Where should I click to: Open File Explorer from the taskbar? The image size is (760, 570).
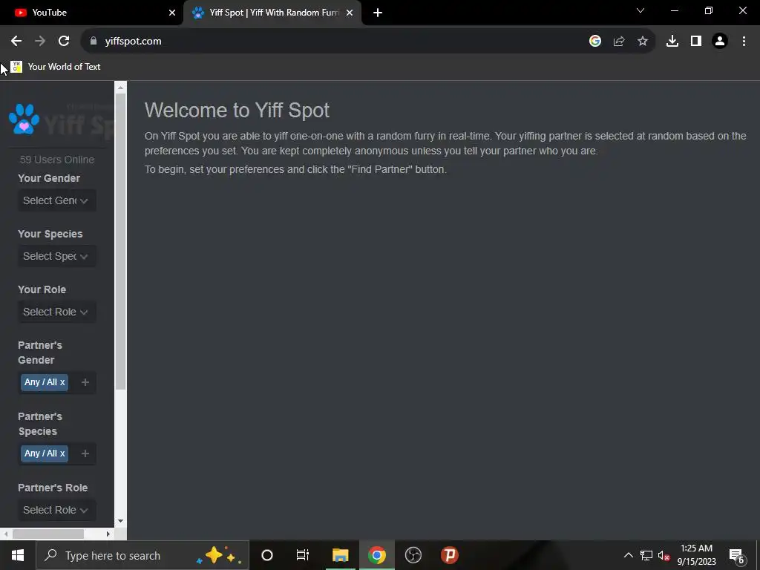tap(340, 555)
